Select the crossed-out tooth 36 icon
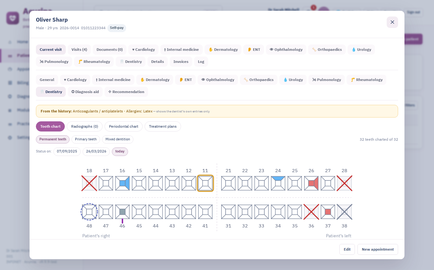This screenshot has width=434, height=270. pos(311,212)
